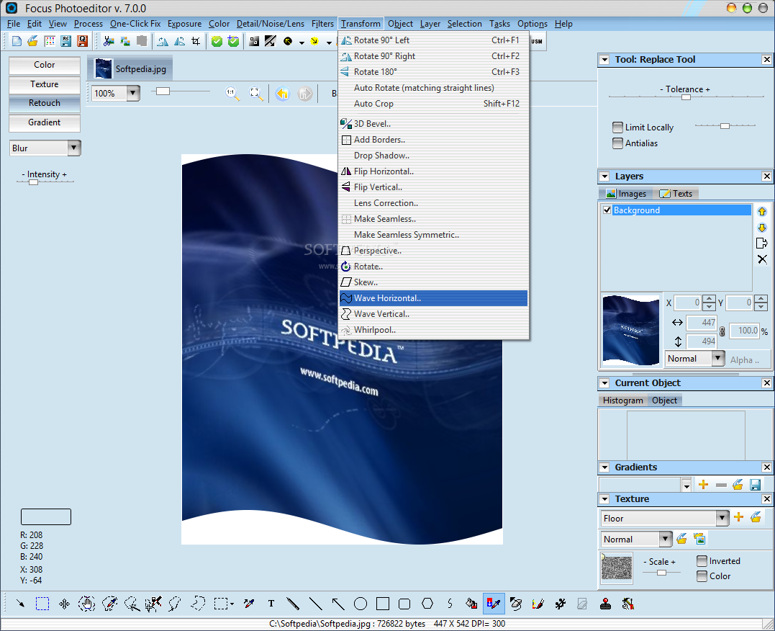Select Wave Vertical from Transform menu
The height and width of the screenshot is (631, 775).
[433, 314]
